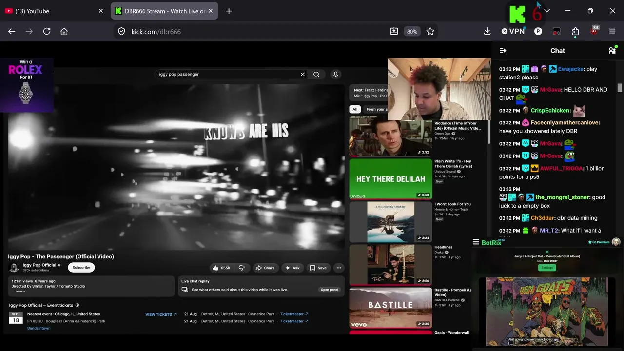The height and width of the screenshot is (351, 624).
Task: Toggle the VPN connection
Action: click(513, 31)
